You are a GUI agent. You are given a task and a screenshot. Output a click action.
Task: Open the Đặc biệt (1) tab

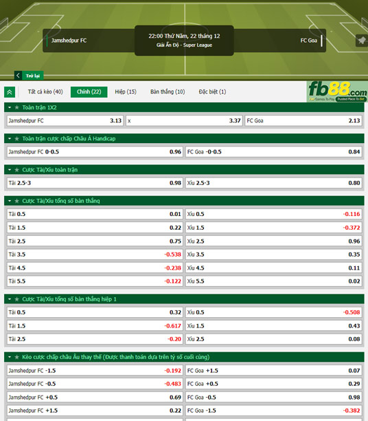pyautogui.click(x=212, y=91)
